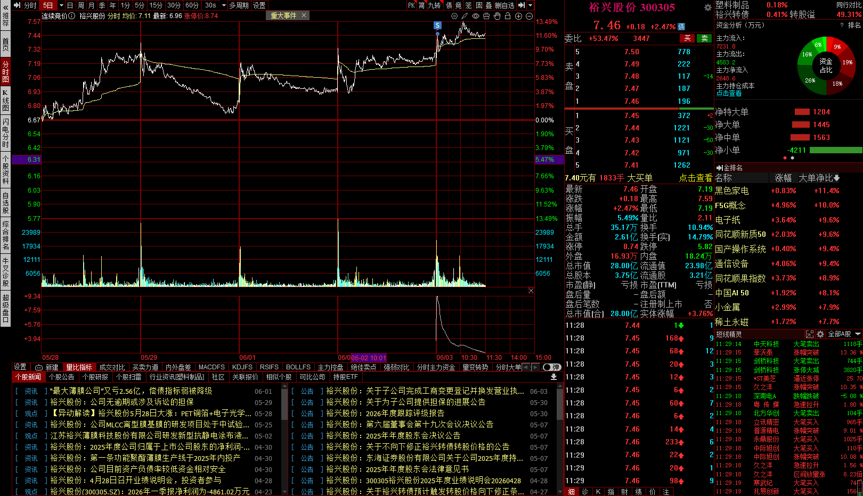Click the 净特大单 red bar
The height and width of the screenshot is (496, 863).
[802, 112]
